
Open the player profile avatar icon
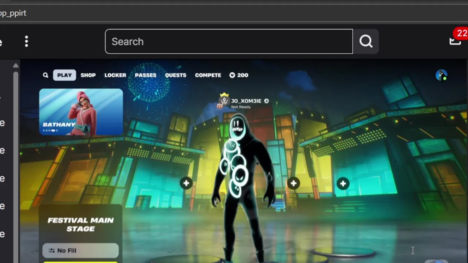coord(441,75)
